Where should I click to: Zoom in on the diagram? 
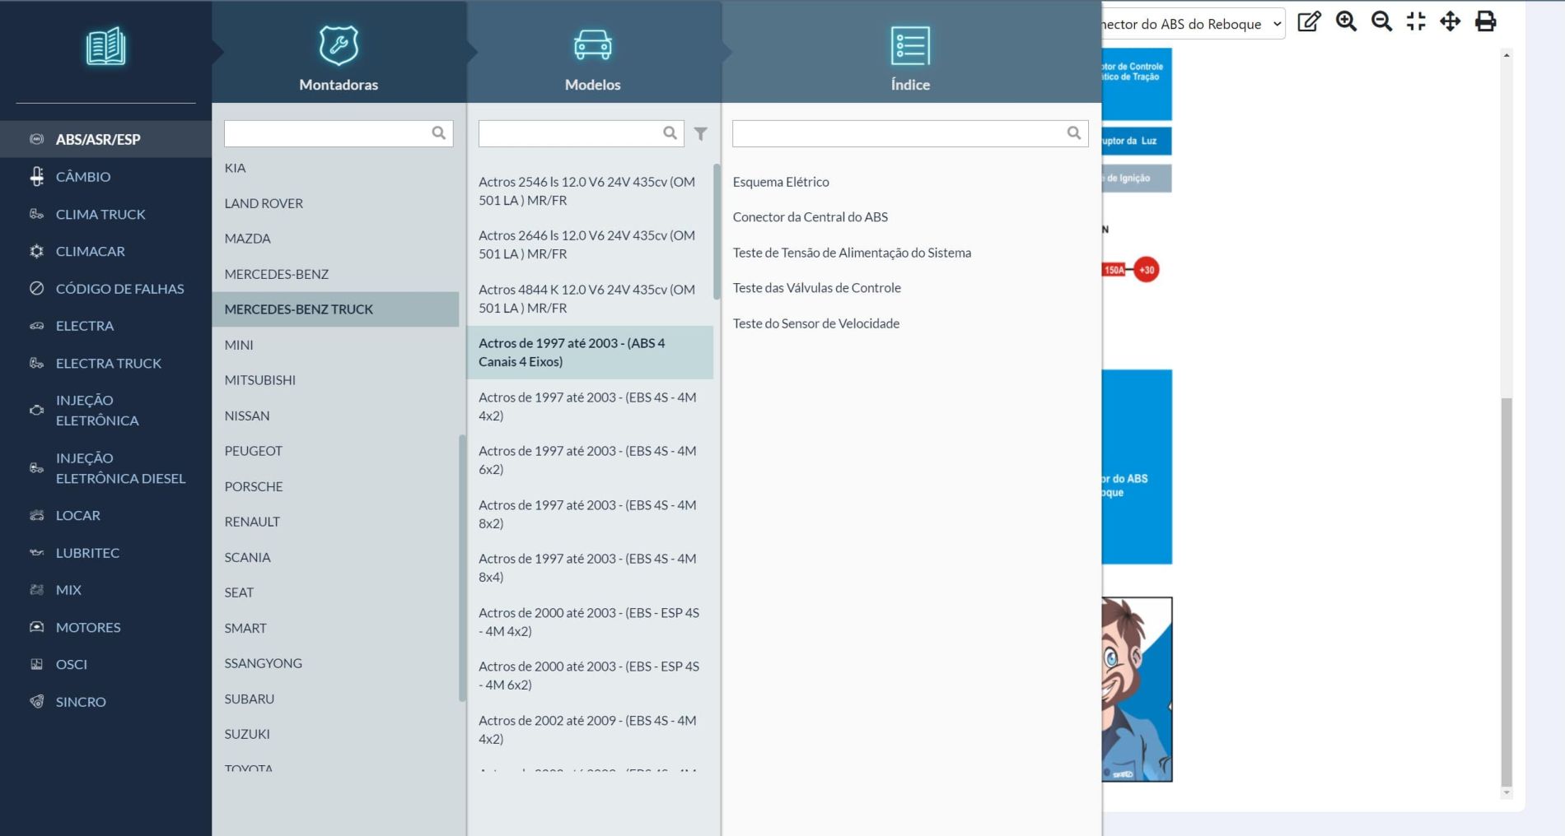(1346, 22)
